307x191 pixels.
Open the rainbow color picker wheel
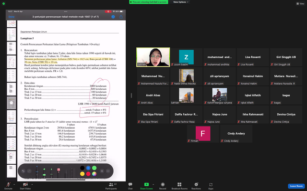click(94, 174)
